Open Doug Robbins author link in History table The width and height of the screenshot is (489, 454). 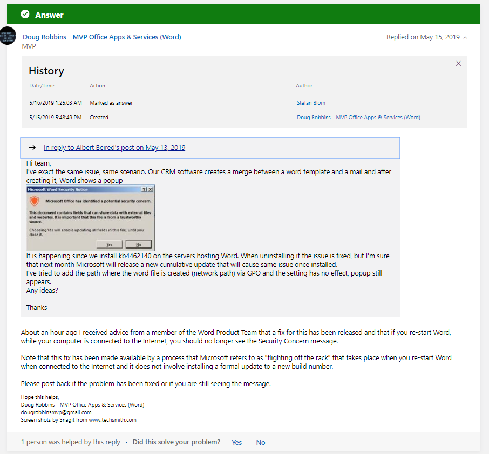point(358,118)
